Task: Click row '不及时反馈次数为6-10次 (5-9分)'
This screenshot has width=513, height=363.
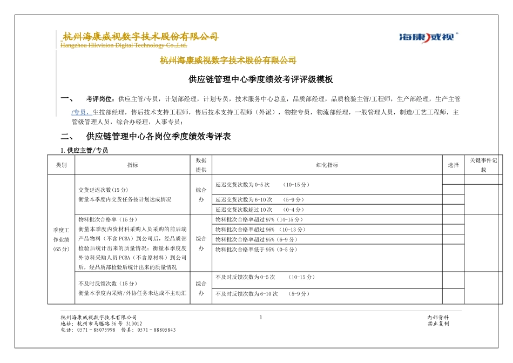Action: pyautogui.click(x=327, y=296)
